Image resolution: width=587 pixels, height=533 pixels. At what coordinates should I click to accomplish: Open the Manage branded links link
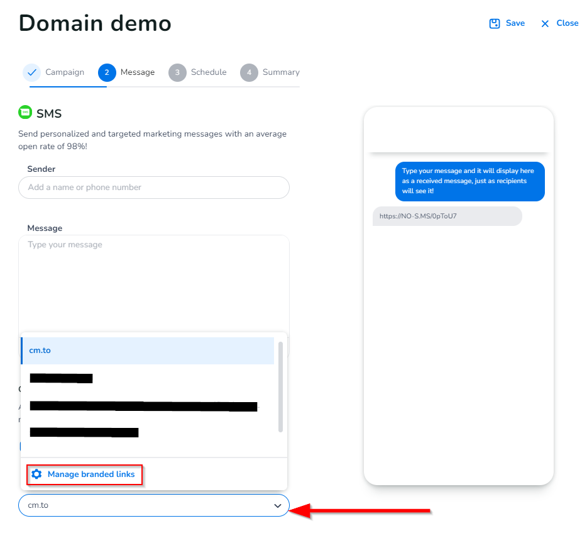91,474
